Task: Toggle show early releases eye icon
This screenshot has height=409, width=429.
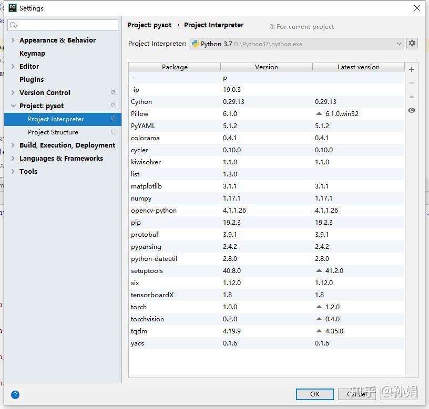Action: pos(411,110)
